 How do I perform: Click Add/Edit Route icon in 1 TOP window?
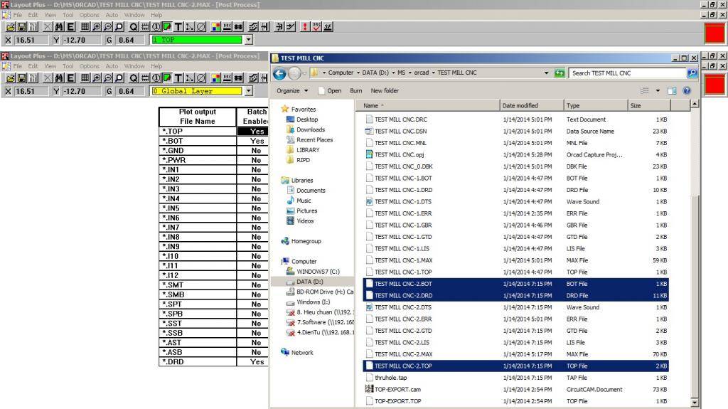(x=291, y=27)
